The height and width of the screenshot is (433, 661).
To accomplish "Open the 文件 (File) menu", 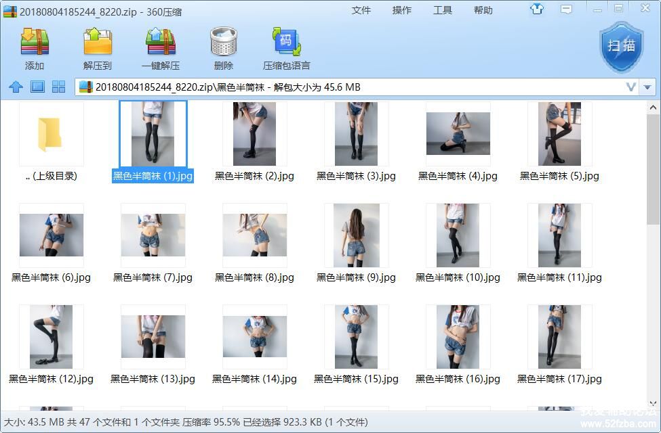I will [361, 10].
